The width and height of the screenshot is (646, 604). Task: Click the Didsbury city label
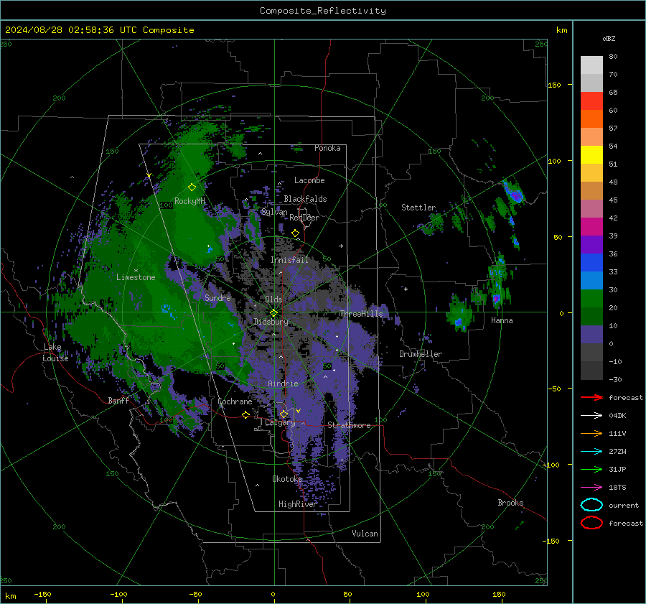coord(271,322)
